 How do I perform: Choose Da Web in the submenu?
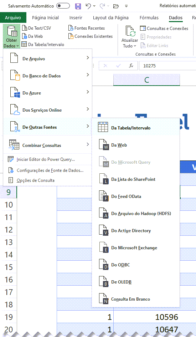point(136,145)
